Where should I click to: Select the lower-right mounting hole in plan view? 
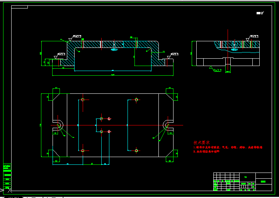tap(136, 151)
